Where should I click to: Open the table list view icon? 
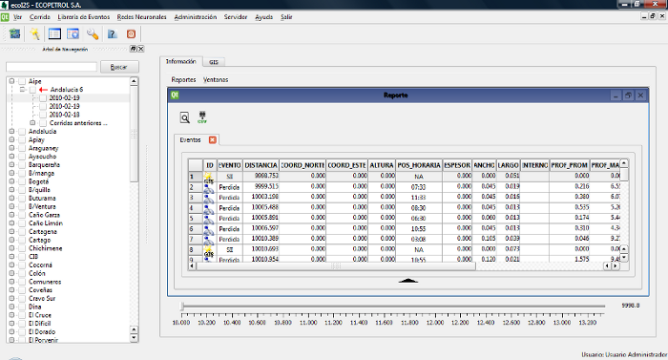click(54, 33)
